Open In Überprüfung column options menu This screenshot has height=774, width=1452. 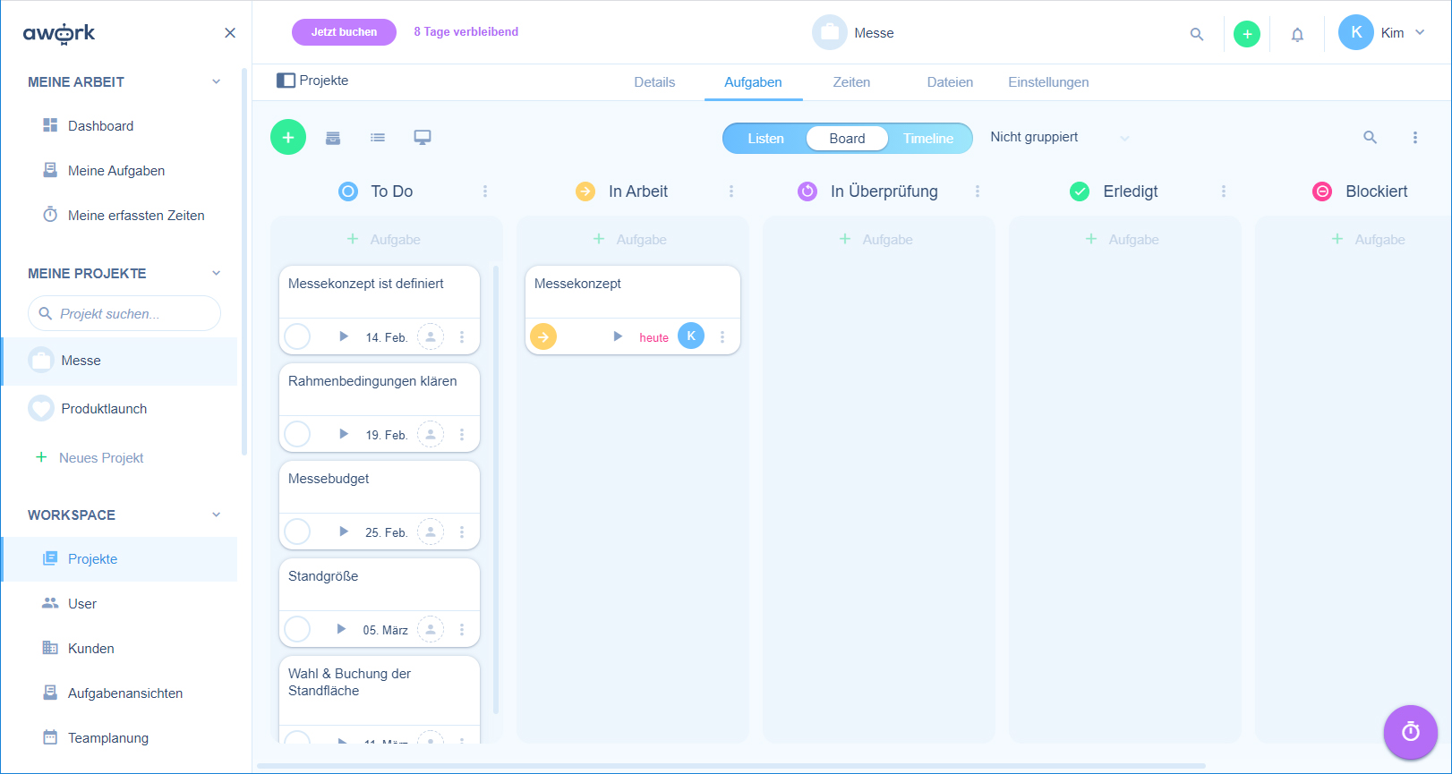tap(978, 191)
